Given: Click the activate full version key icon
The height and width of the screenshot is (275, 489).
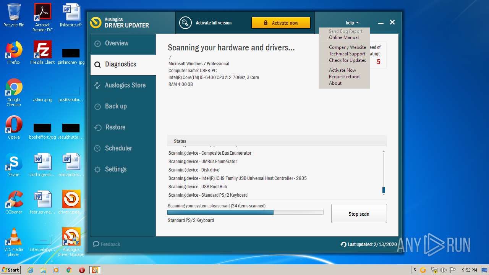Looking at the screenshot, I should [x=185, y=23].
